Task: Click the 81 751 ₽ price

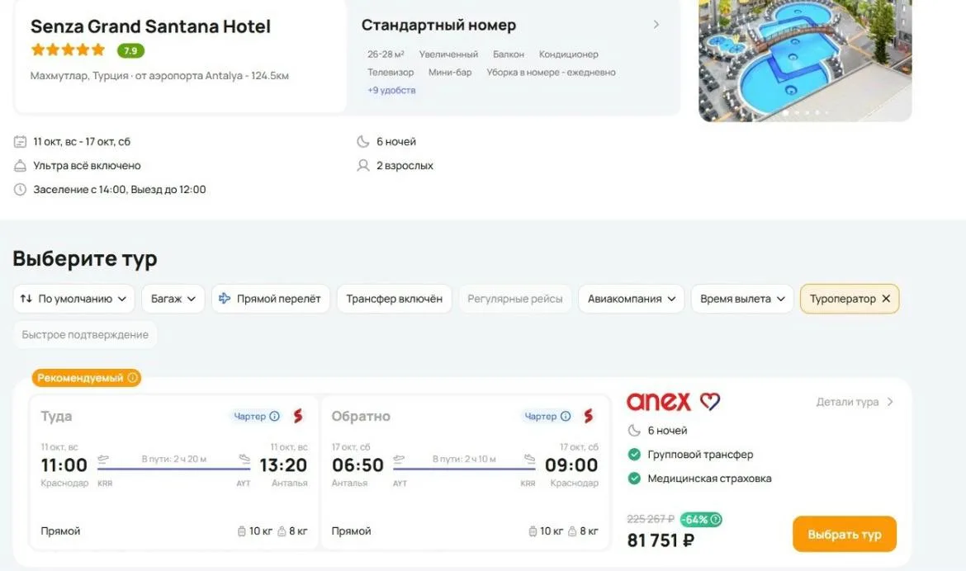Action: coord(661,540)
